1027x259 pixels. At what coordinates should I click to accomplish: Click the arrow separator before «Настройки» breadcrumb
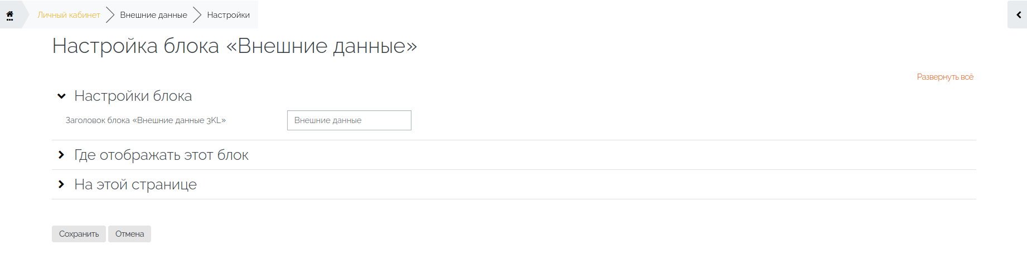[197, 15]
